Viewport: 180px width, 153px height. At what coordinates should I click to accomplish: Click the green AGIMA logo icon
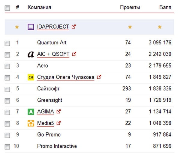(x=31, y=112)
